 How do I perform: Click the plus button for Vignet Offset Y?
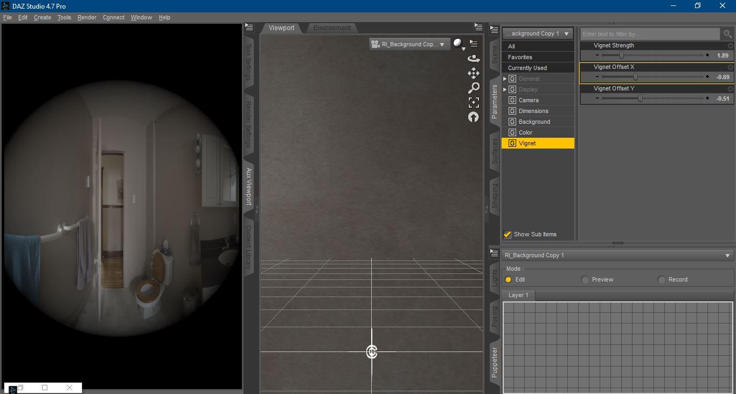click(x=707, y=99)
